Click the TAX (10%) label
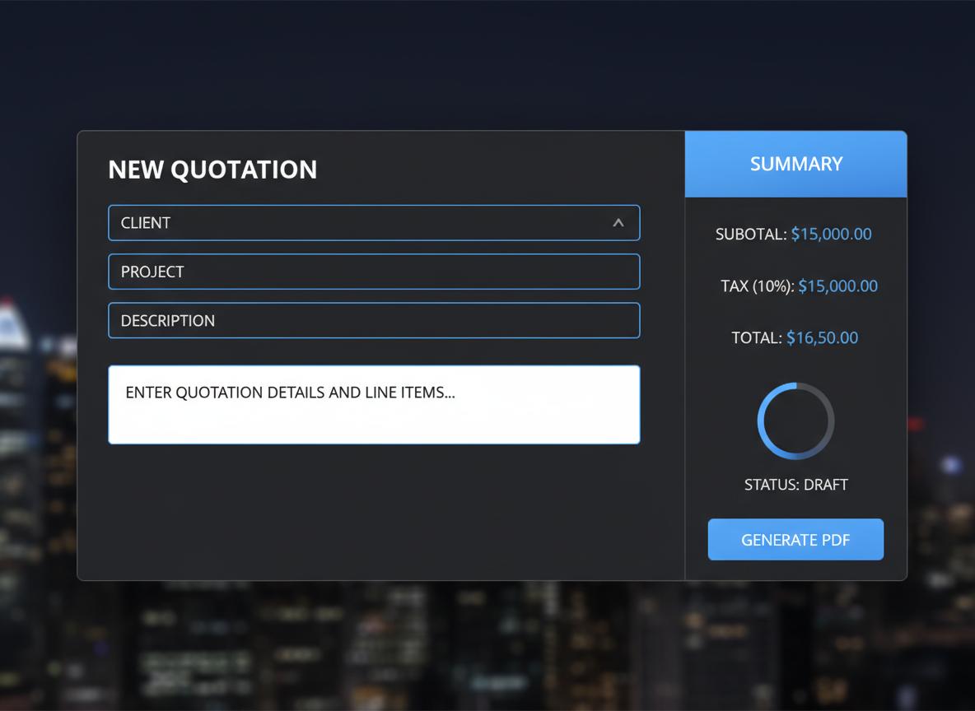The width and height of the screenshot is (975, 711). [757, 286]
